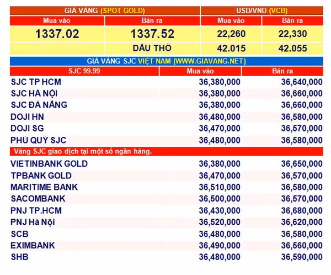This screenshot has width=331, height=275.
Task: Select MARITIME BANK buy price 36,510,000
Action: coord(220,187)
